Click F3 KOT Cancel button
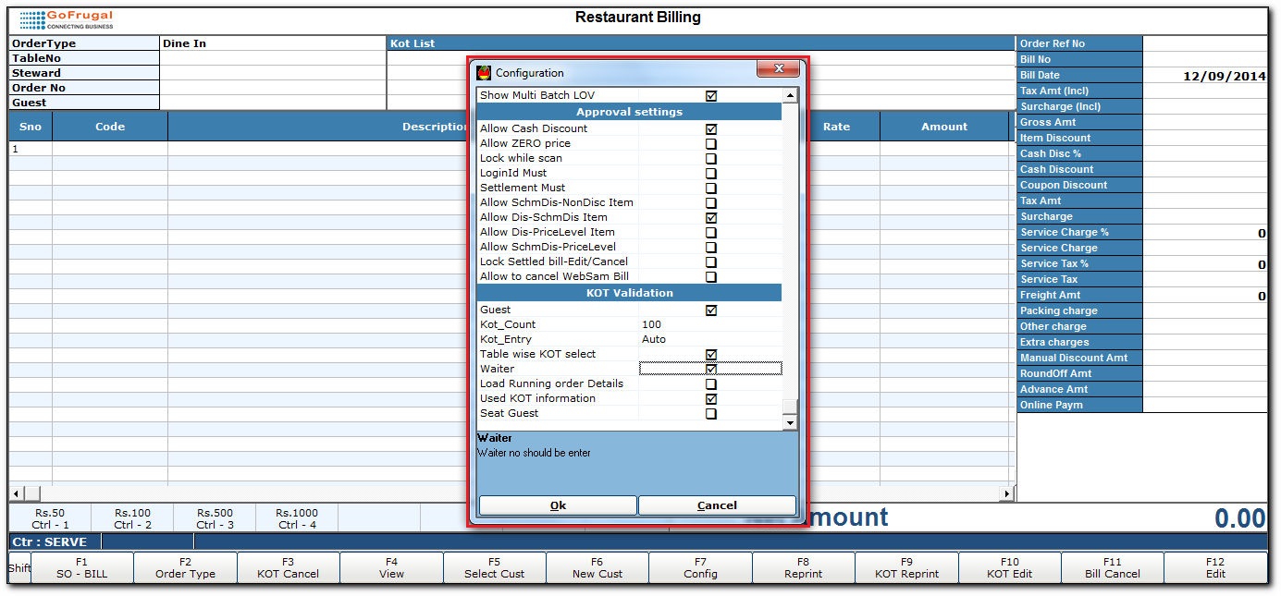 [x=289, y=567]
